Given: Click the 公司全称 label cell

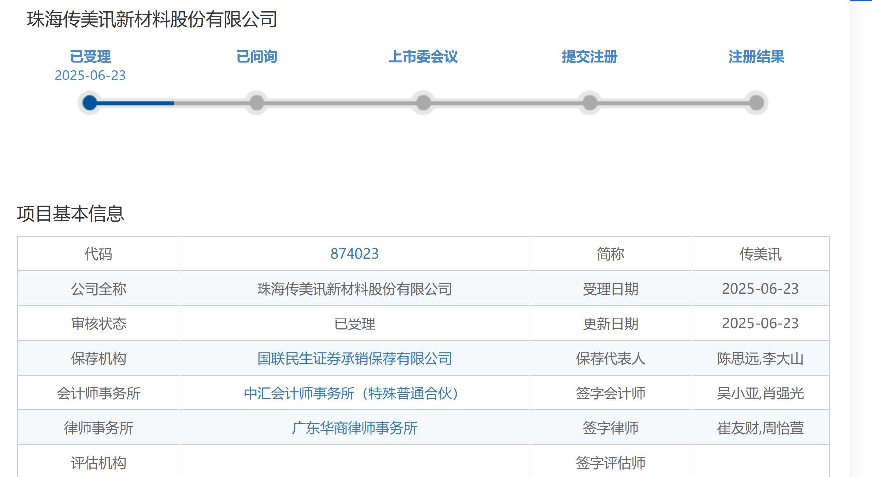Looking at the screenshot, I should point(98,289).
